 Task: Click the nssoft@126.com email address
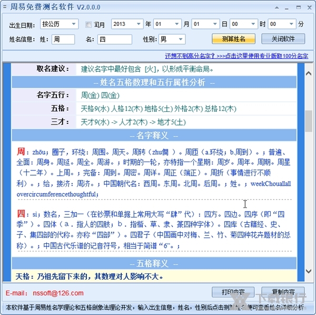tap(58, 293)
